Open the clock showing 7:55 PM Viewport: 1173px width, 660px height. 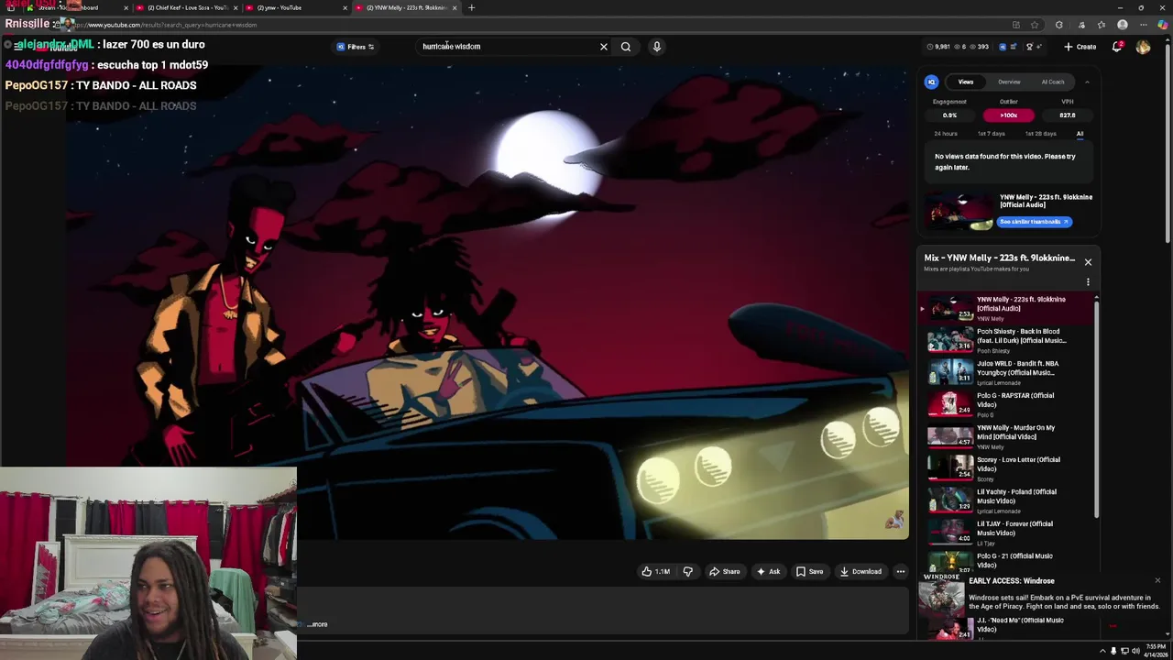point(1157,651)
